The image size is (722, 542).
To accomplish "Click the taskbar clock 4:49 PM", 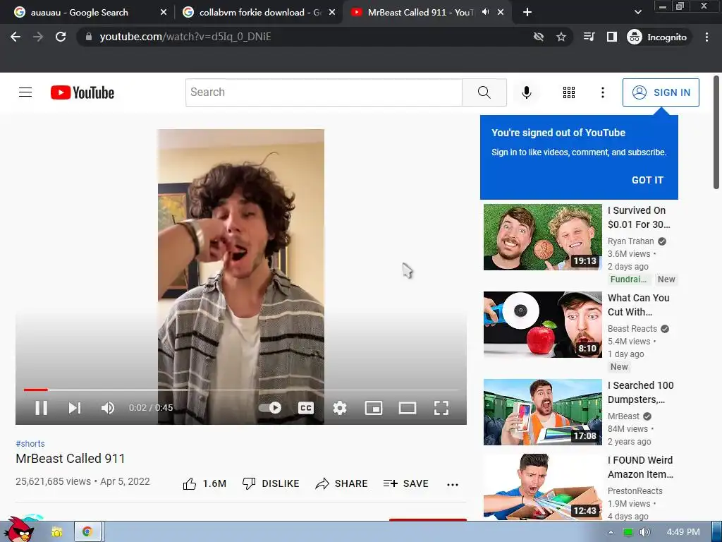I will [x=683, y=532].
